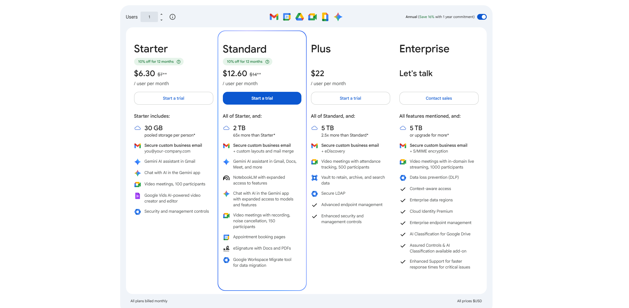The image size is (629, 308).
Task: Toggle the Annual billing switch
Action: tap(482, 17)
